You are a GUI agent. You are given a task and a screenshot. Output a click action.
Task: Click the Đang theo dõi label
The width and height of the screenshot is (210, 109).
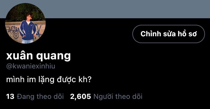coord(40,97)
